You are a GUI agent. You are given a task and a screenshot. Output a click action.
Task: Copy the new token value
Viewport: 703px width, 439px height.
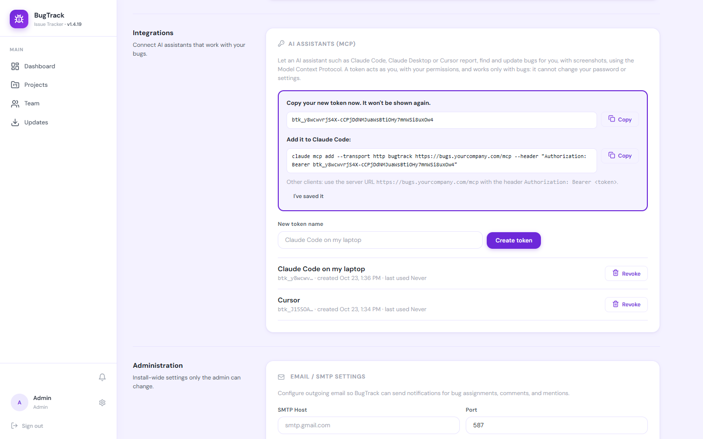[x=620, y=120]
